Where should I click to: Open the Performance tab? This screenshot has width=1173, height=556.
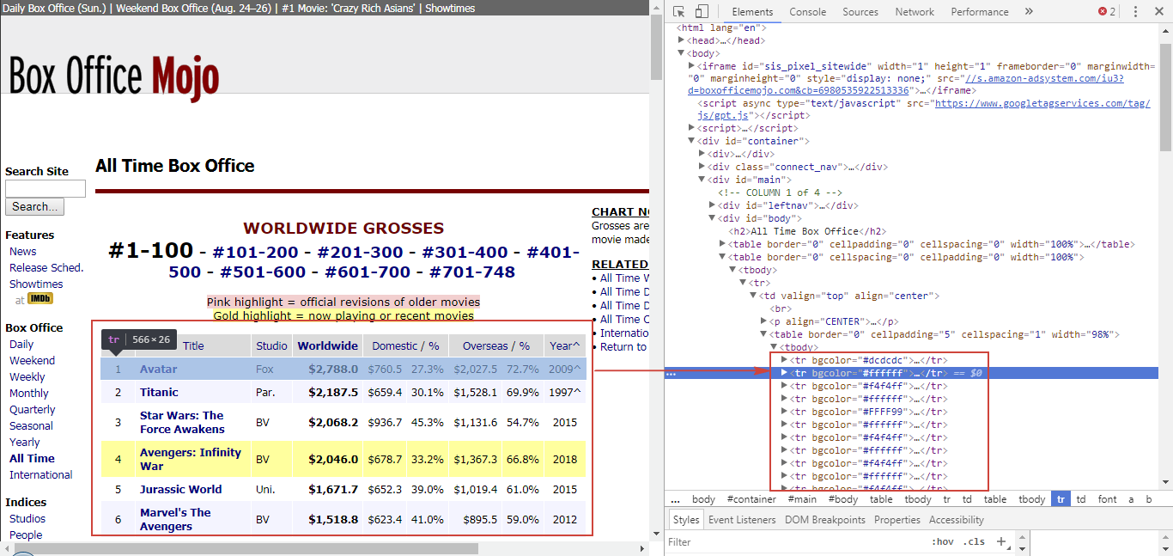point(980,12)
